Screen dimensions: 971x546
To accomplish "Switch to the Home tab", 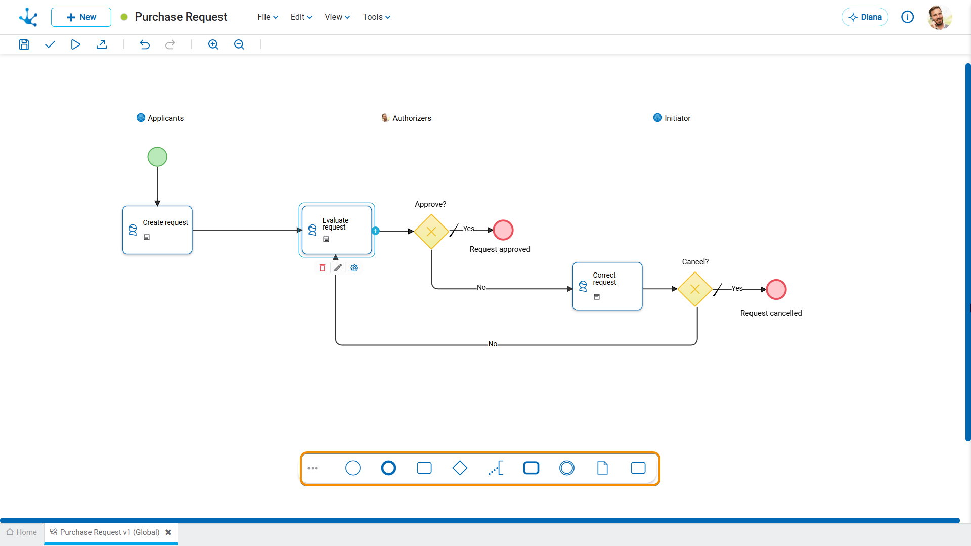I will pyautogui.click(x=22, y=532).
